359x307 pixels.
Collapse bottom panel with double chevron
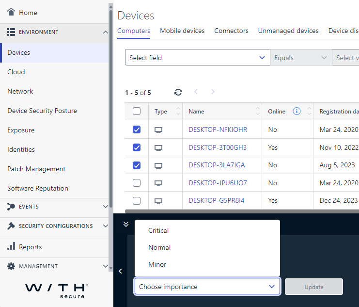126,224
